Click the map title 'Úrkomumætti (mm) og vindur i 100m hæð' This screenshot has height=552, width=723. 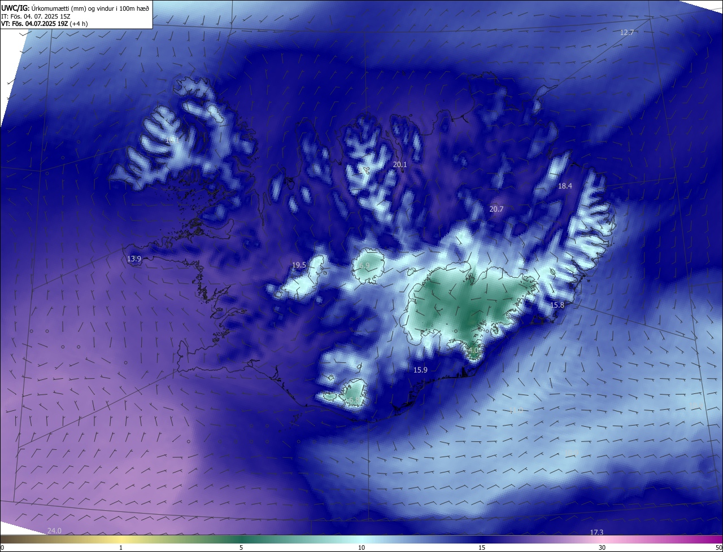90,8
